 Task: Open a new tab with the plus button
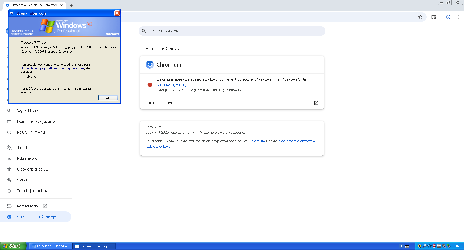coord(71,5)
